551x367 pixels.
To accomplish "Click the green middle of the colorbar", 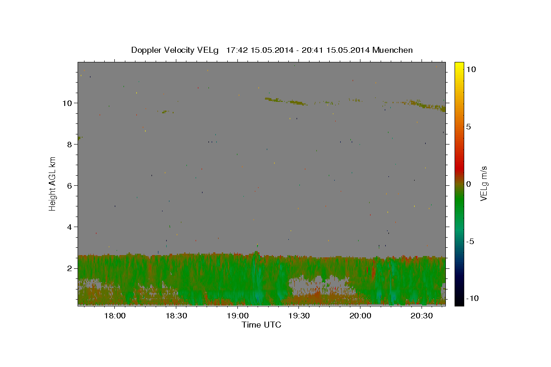I will (x=459, y=193).
